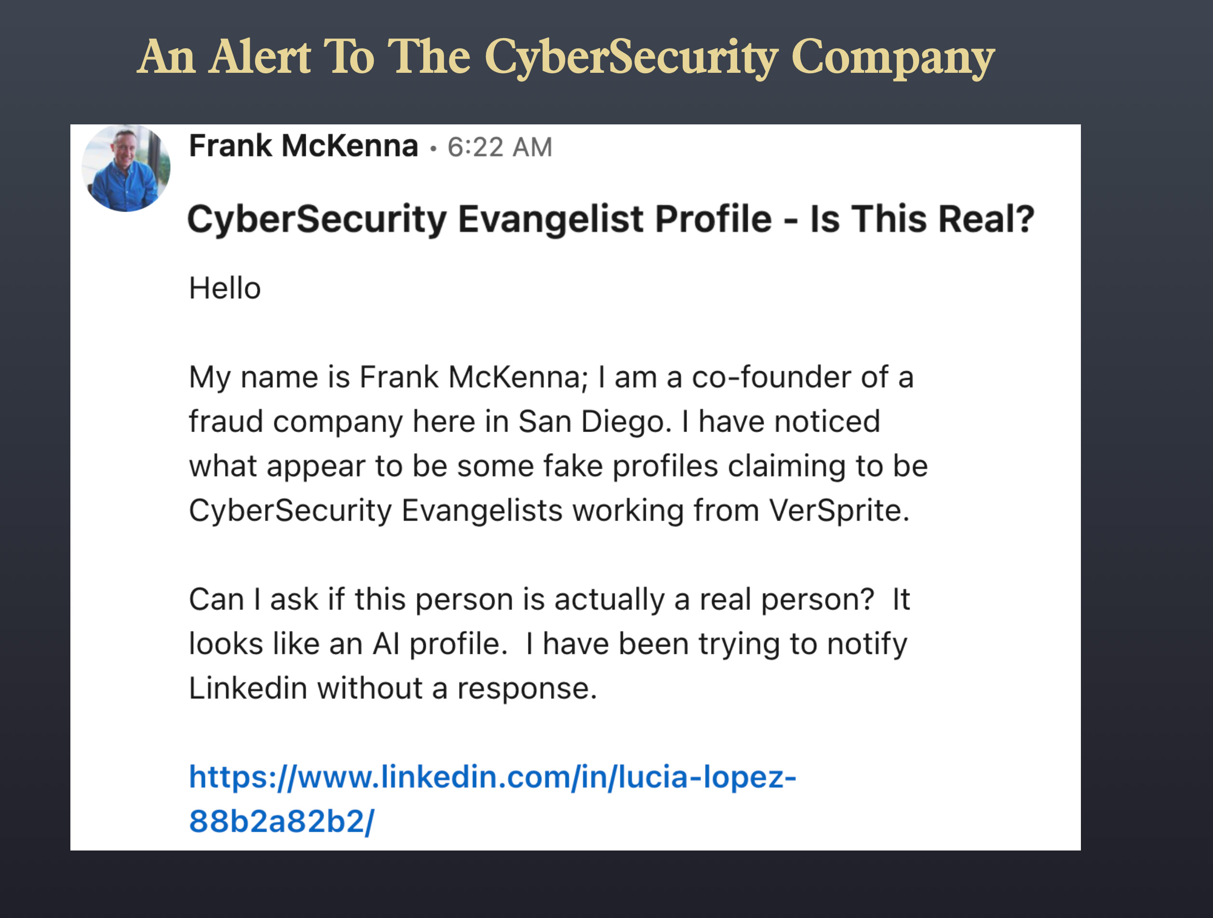Click the word 'Alert' in the slide title

pyautogui.click(x=259, y=57)
